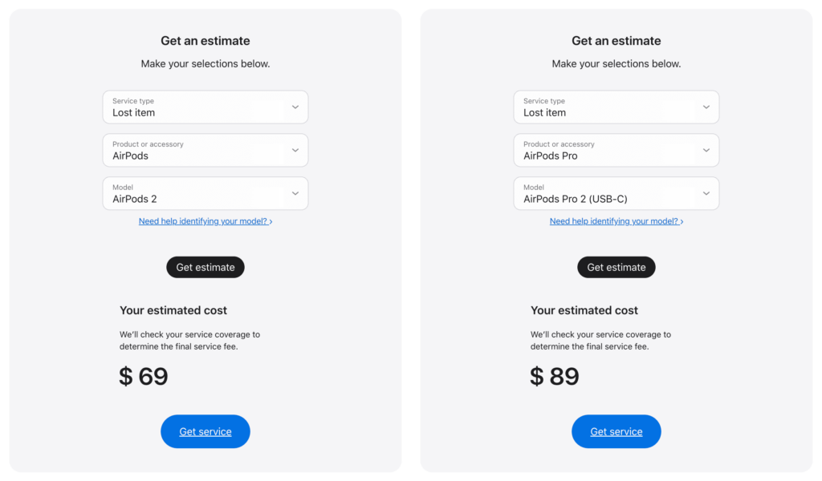
Task: Click Get service under the $69 estimate
Action: [205, 431]
